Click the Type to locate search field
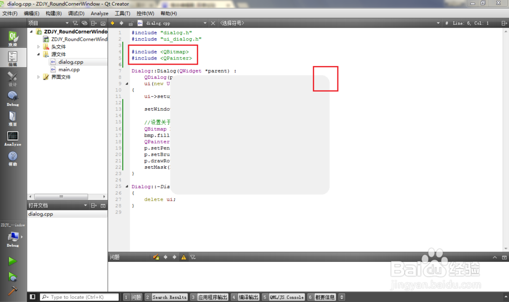 tap(79, 297)
